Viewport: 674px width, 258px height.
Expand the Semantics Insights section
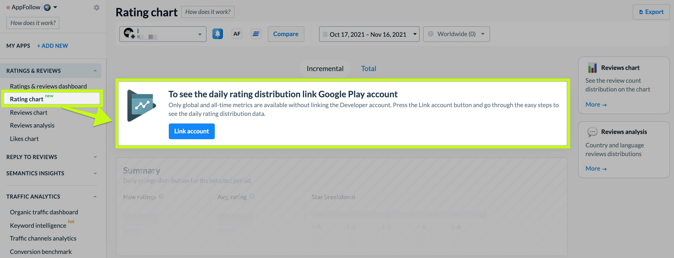(52, 173)
